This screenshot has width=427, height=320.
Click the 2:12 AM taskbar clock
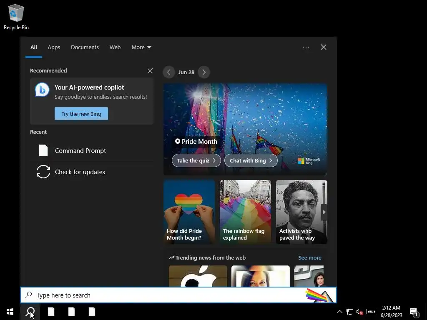391,312
